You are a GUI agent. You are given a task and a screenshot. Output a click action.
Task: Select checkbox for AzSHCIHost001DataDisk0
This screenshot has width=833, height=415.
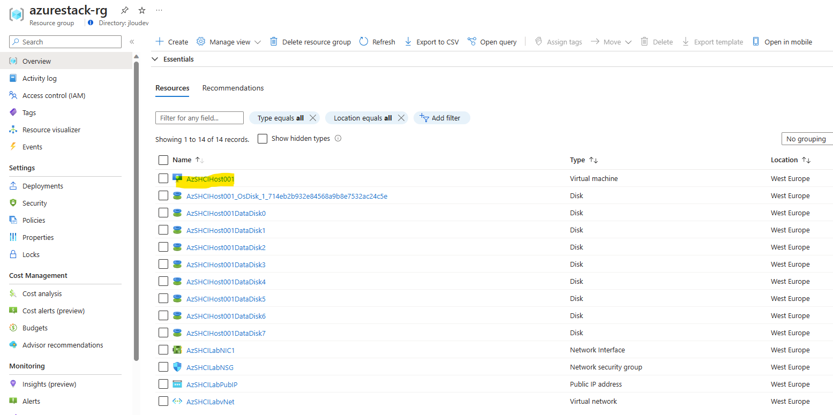point(163,213)
